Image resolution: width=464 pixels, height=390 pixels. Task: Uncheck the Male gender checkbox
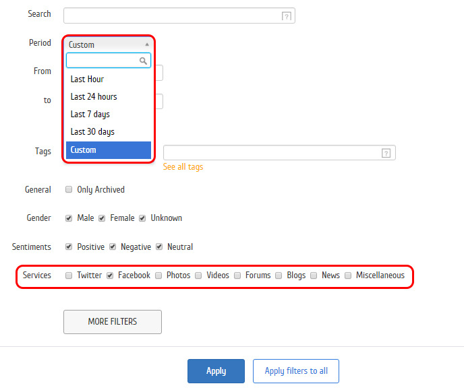(69, 218)
